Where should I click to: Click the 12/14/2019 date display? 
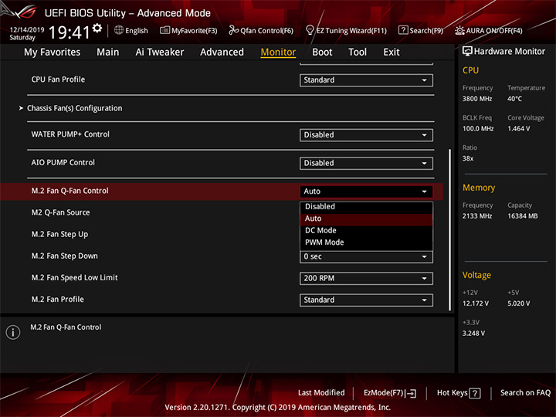(26, 30)
